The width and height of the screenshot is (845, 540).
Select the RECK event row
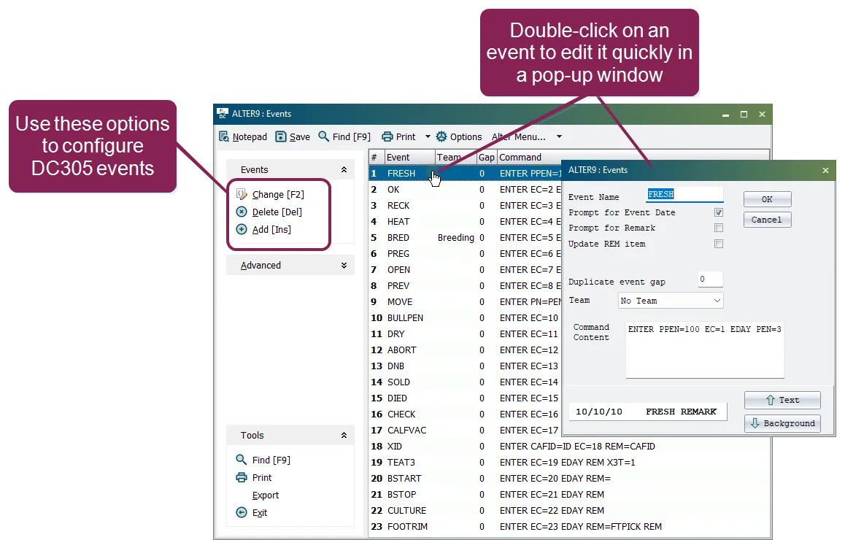[465, 205]
